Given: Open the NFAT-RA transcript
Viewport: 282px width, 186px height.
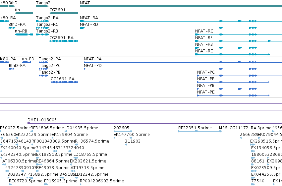Looking at the screenshot, I should click(89, 18).
